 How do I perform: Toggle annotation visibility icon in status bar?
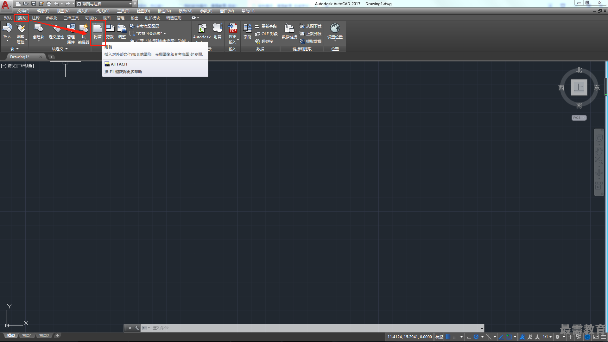point(522,337)
